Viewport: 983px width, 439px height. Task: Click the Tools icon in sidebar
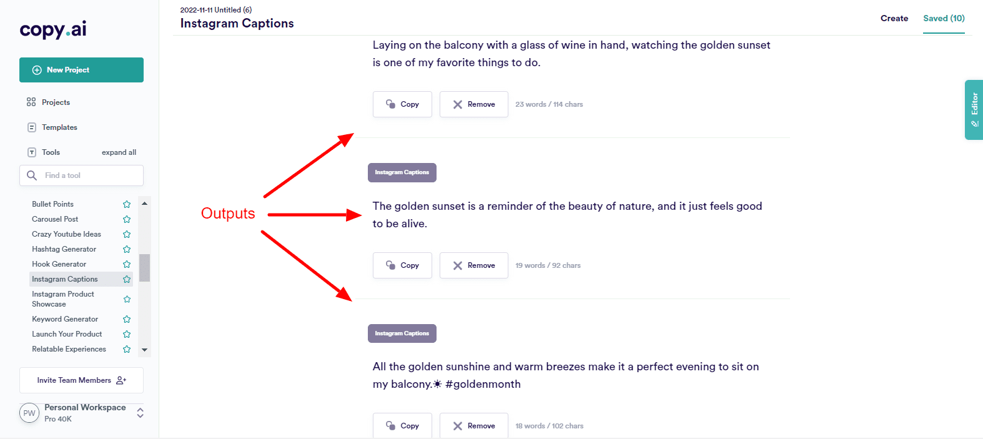31,152
